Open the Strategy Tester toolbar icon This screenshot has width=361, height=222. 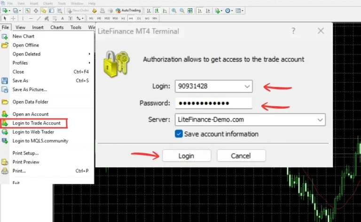click(60, 11)
